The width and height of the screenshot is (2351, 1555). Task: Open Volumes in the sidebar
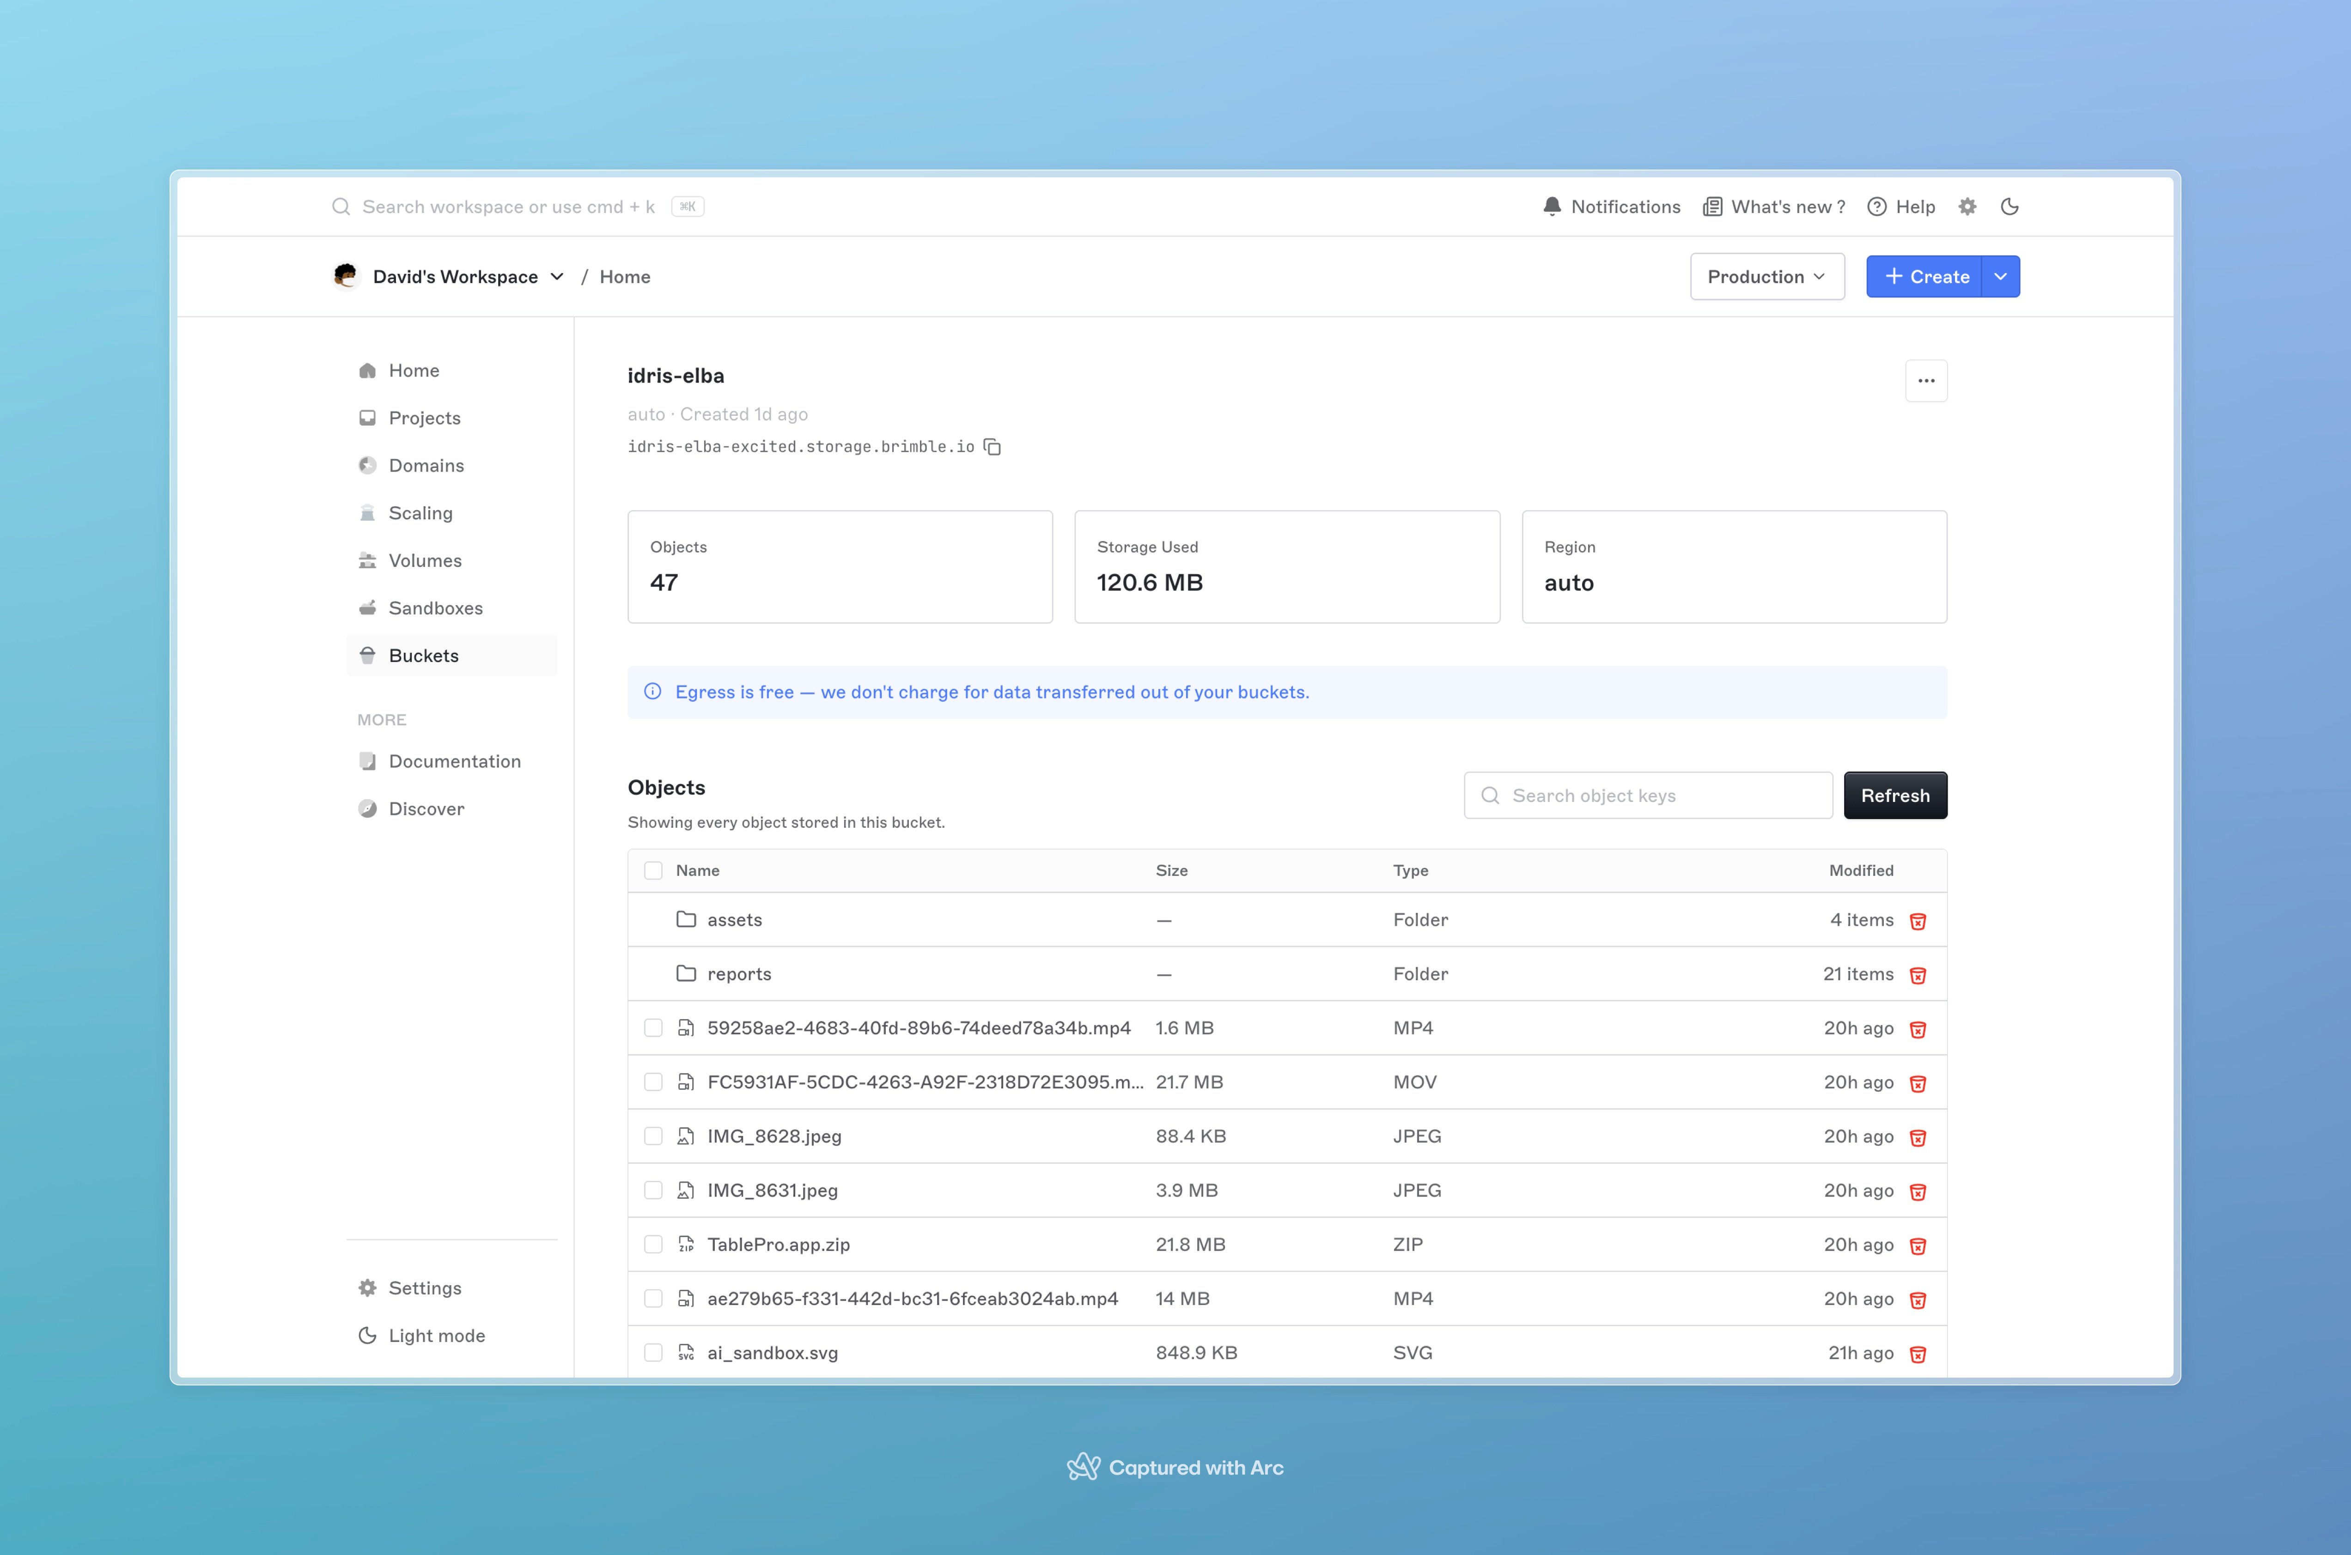click(x=451, y=560)
